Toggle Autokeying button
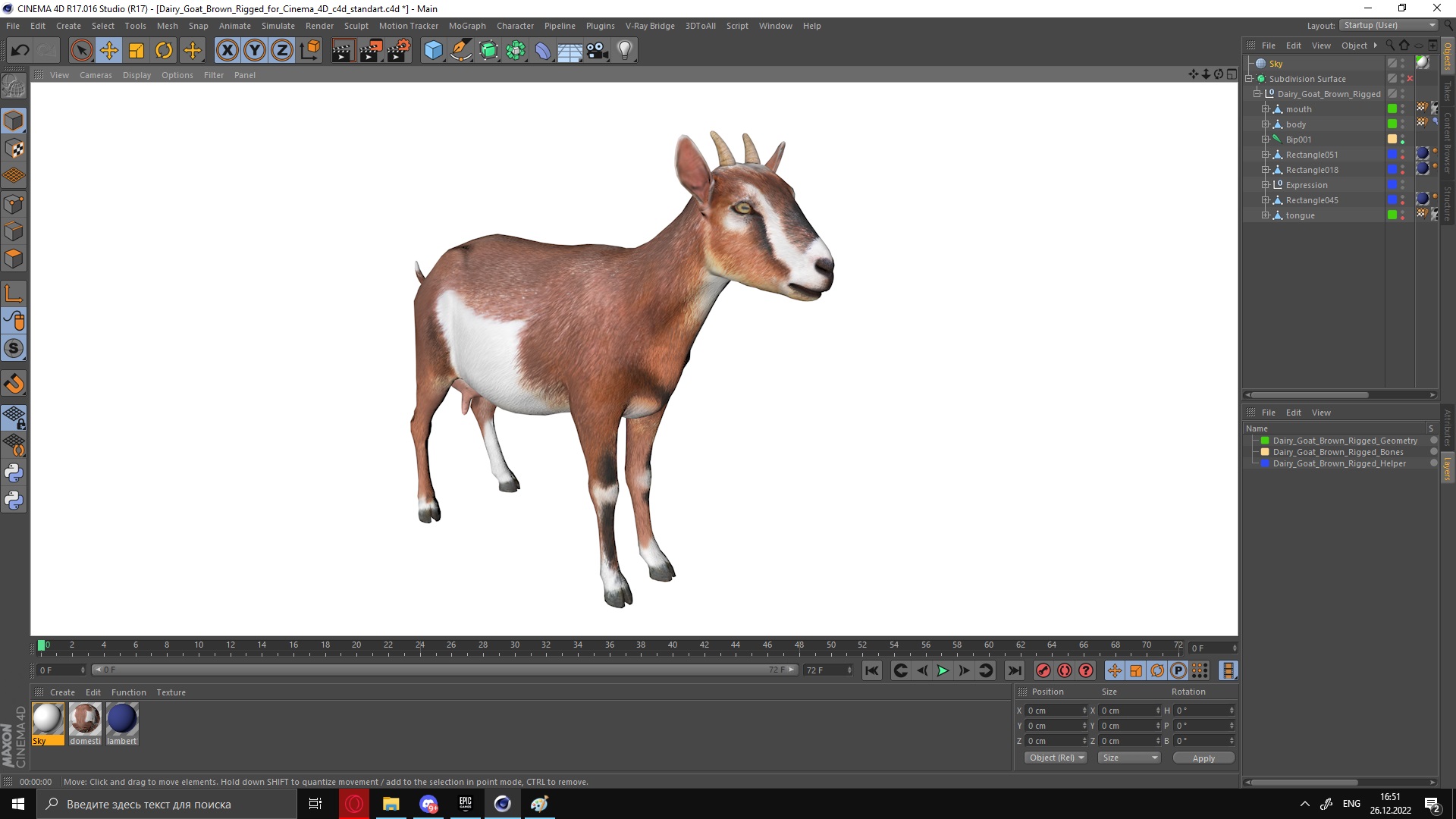This screenshot has width=1456, height=819. (1065, 670)
